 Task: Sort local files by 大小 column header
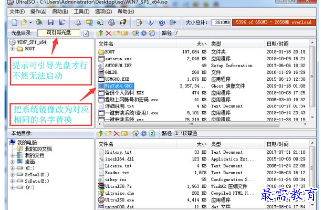[x=192, y=144]
